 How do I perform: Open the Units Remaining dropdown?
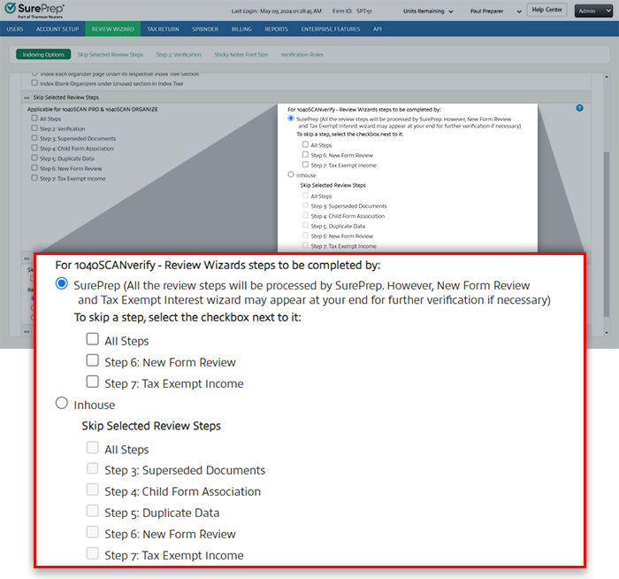(429, 12)
